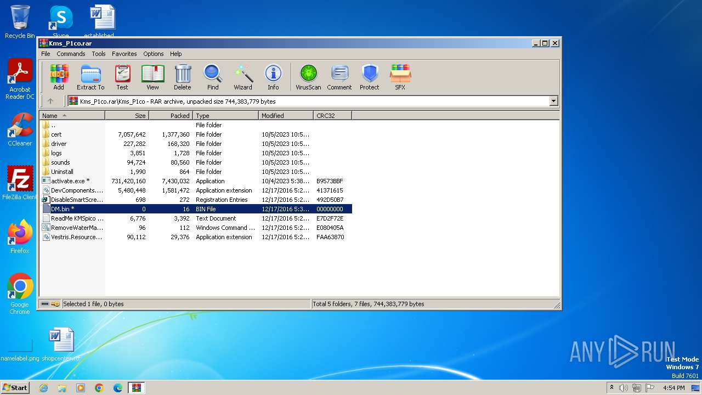Click the status bar key lock icon
Screen dimensions: 702x395
(55, 304)
